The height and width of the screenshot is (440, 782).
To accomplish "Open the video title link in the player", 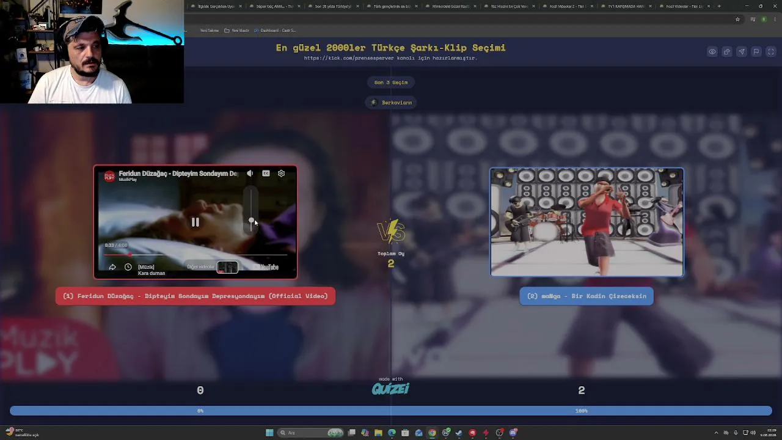I will coord(178,174).
